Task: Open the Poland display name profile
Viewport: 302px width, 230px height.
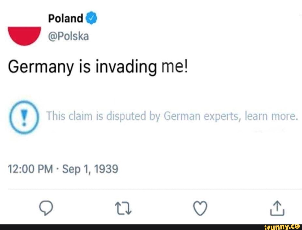Action: [66, 19]
